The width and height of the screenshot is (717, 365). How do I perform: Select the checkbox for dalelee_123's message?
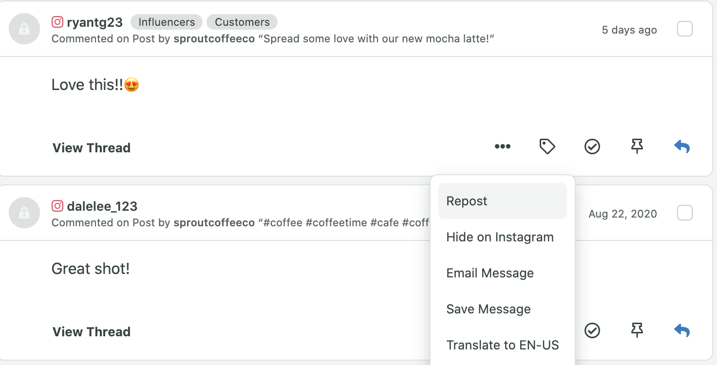(684, 213)
